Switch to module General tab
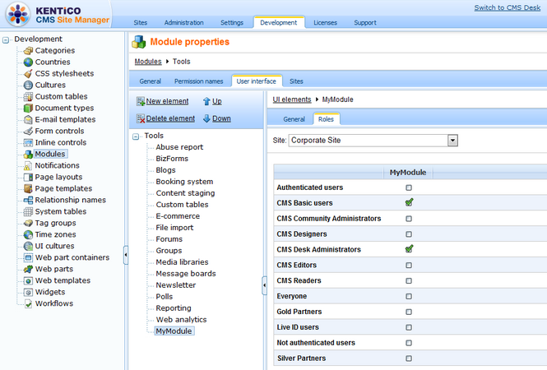 150,81
